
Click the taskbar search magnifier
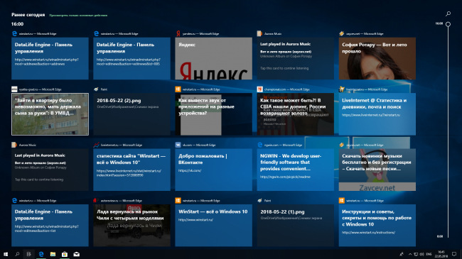(17, 254)
